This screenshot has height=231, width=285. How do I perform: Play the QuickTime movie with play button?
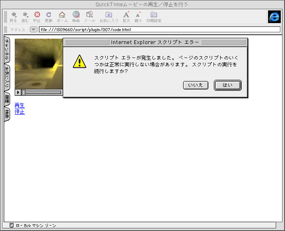pos(18,92)
